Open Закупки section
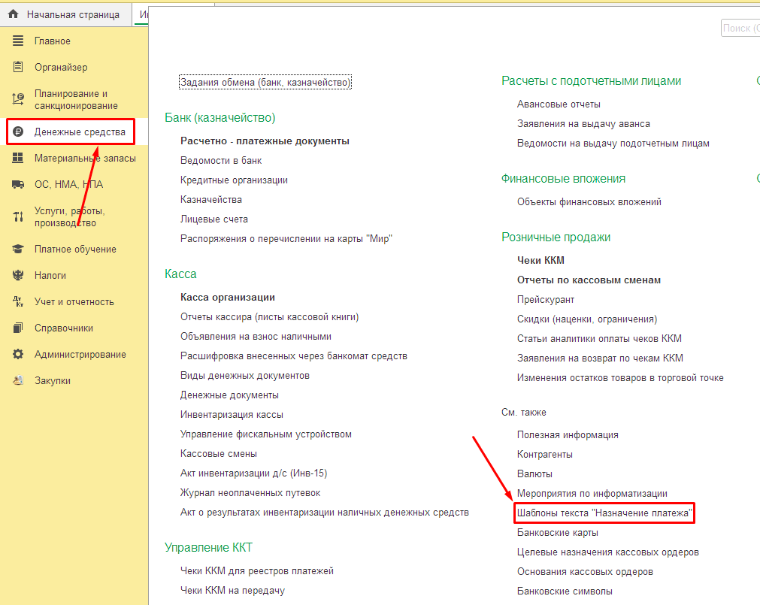Viewport: 760px width, 605px height. point(53,381)
